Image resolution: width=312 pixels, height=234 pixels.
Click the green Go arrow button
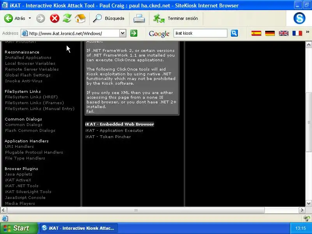point(134,33)
